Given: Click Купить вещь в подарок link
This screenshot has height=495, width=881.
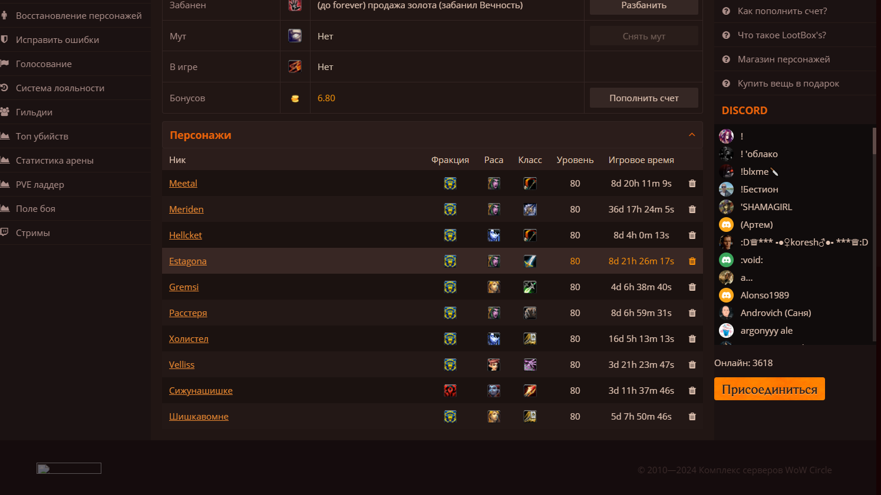Looking at the screenshot, I should (x=788, y=84).
